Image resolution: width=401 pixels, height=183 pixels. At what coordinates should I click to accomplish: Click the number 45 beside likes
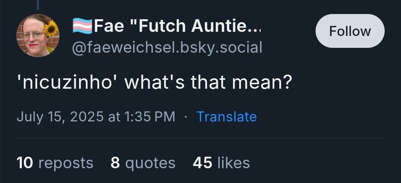click(x=203, y=163)
